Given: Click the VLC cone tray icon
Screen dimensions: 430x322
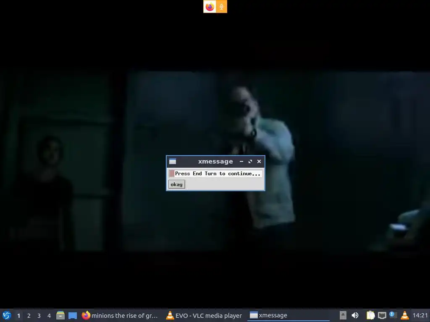Looking at the screenshot, I should pyautogui.click(x=405, y=315).
